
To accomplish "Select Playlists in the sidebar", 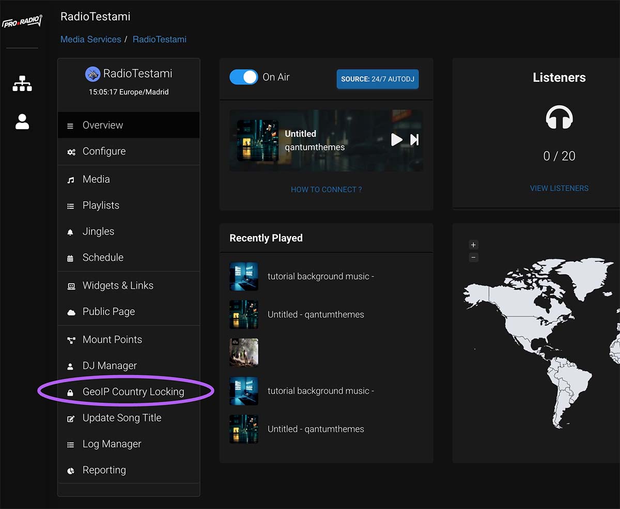I will pyautogui.click(x=101, y=205).
